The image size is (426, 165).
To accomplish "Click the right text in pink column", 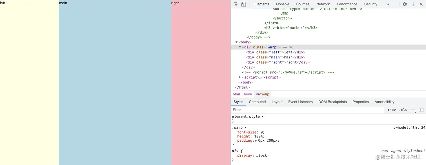I will [175, 3].
